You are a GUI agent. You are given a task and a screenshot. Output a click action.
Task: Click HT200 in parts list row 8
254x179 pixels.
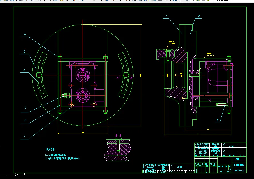pos(179,167)
